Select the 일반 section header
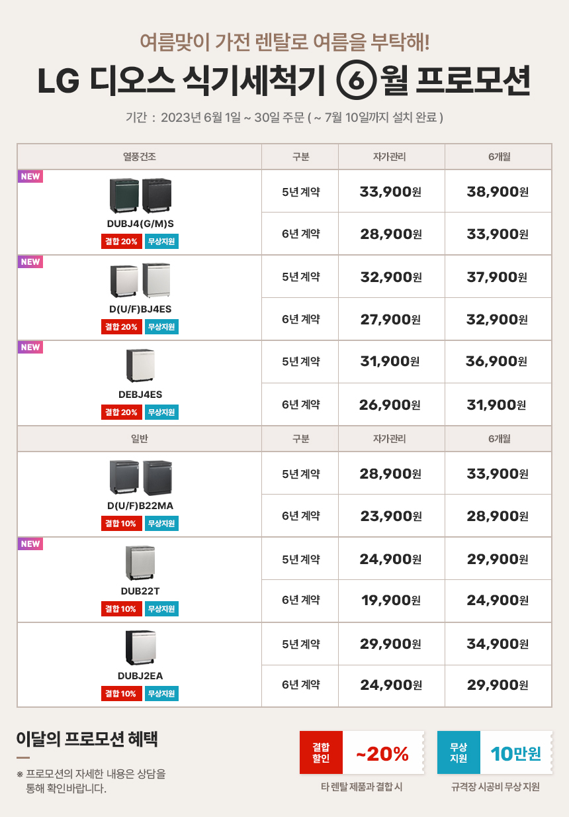The height and width of the screenshot is (817, 569). 140,439
